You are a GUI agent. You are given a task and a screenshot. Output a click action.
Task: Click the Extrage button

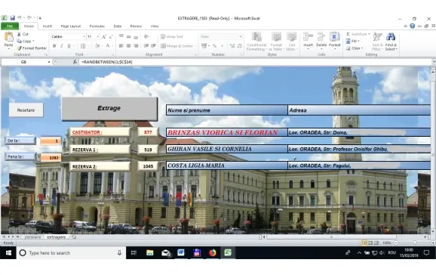pos(109,108)
